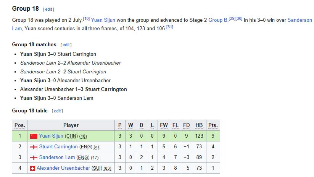Image resolution: width=314 pixels, height=177 pixels.
Task: Open citation reference 30
Action: click(x=239, y=18)
